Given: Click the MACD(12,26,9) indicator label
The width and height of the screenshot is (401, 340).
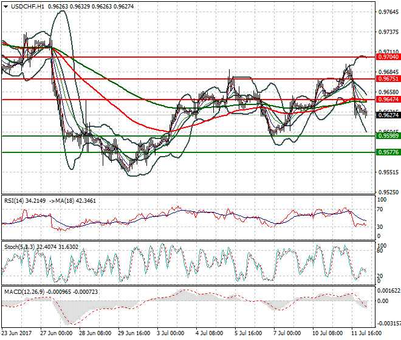Looking at the screenshot, I should click(x=24, y=291).
